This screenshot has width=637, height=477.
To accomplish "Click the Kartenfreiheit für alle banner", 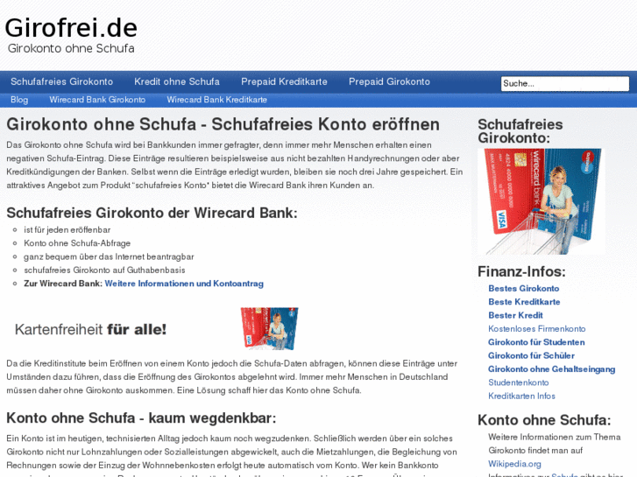I will [x=90, y=329].
